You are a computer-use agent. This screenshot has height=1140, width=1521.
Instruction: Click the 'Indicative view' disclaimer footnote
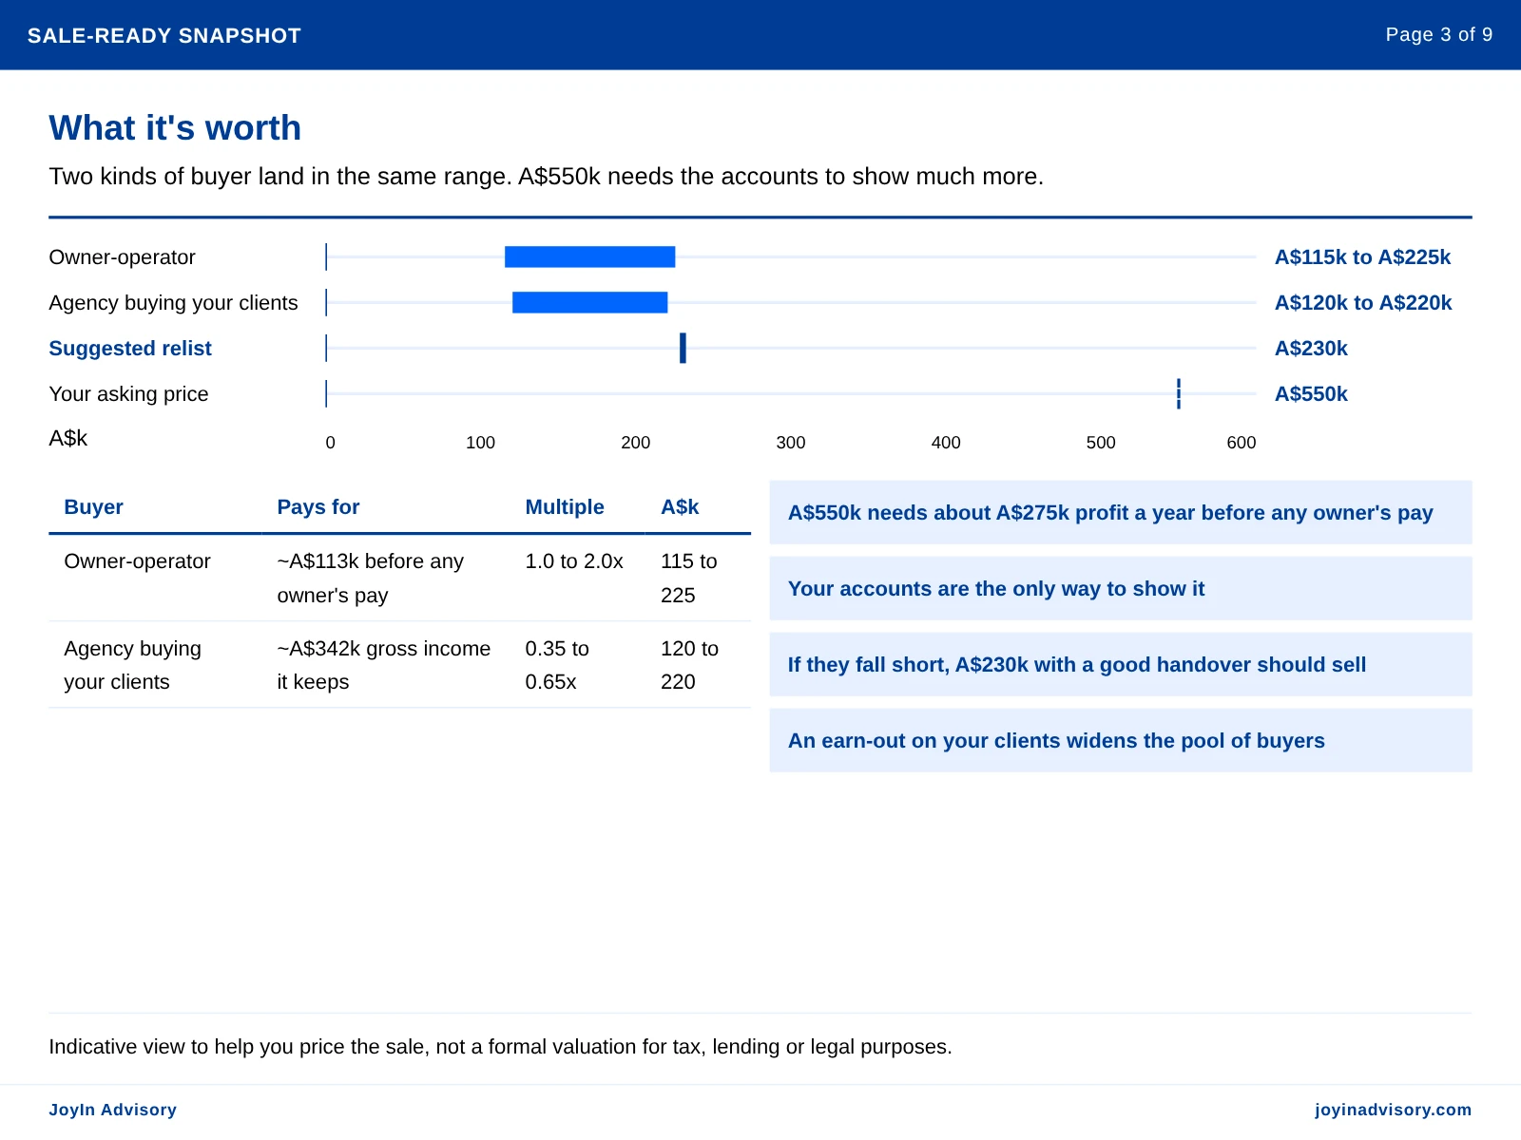500,1047
